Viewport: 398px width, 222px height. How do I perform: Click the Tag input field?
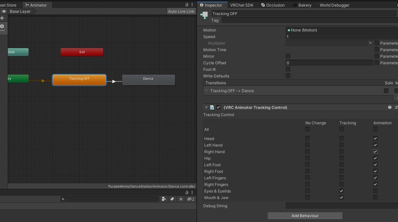pos(309,20)
